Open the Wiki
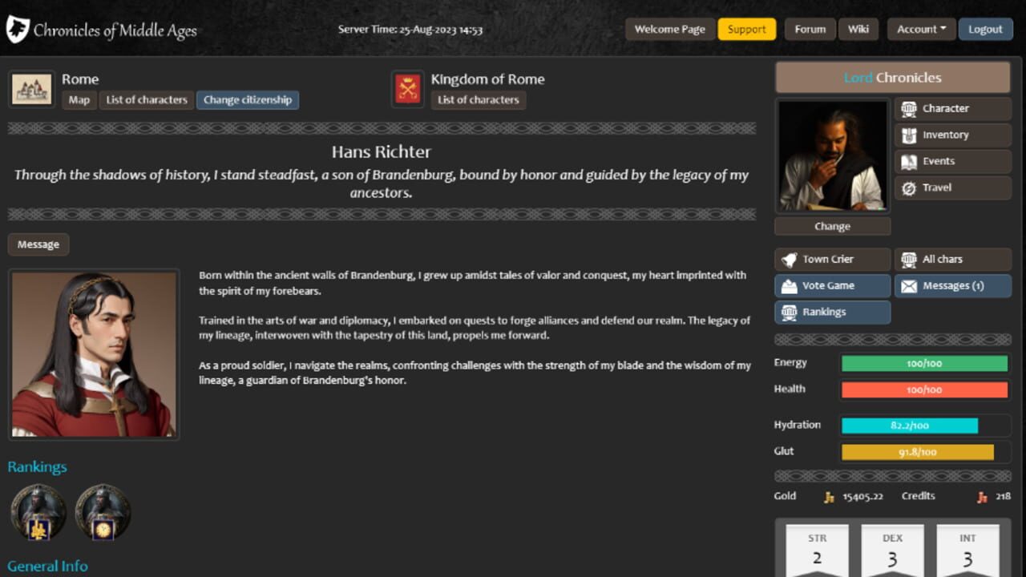Viewport: 1026px width, 577px height. click(x=858, y=29)
